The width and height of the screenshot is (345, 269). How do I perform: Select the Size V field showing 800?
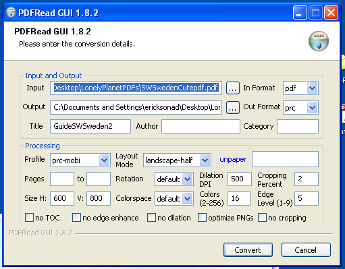tap(99, 198)
